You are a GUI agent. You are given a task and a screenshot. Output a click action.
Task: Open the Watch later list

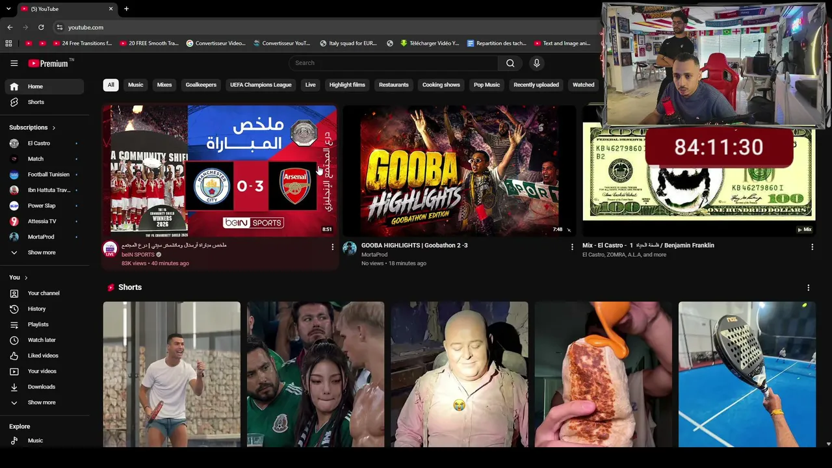[x=44, y=340]
